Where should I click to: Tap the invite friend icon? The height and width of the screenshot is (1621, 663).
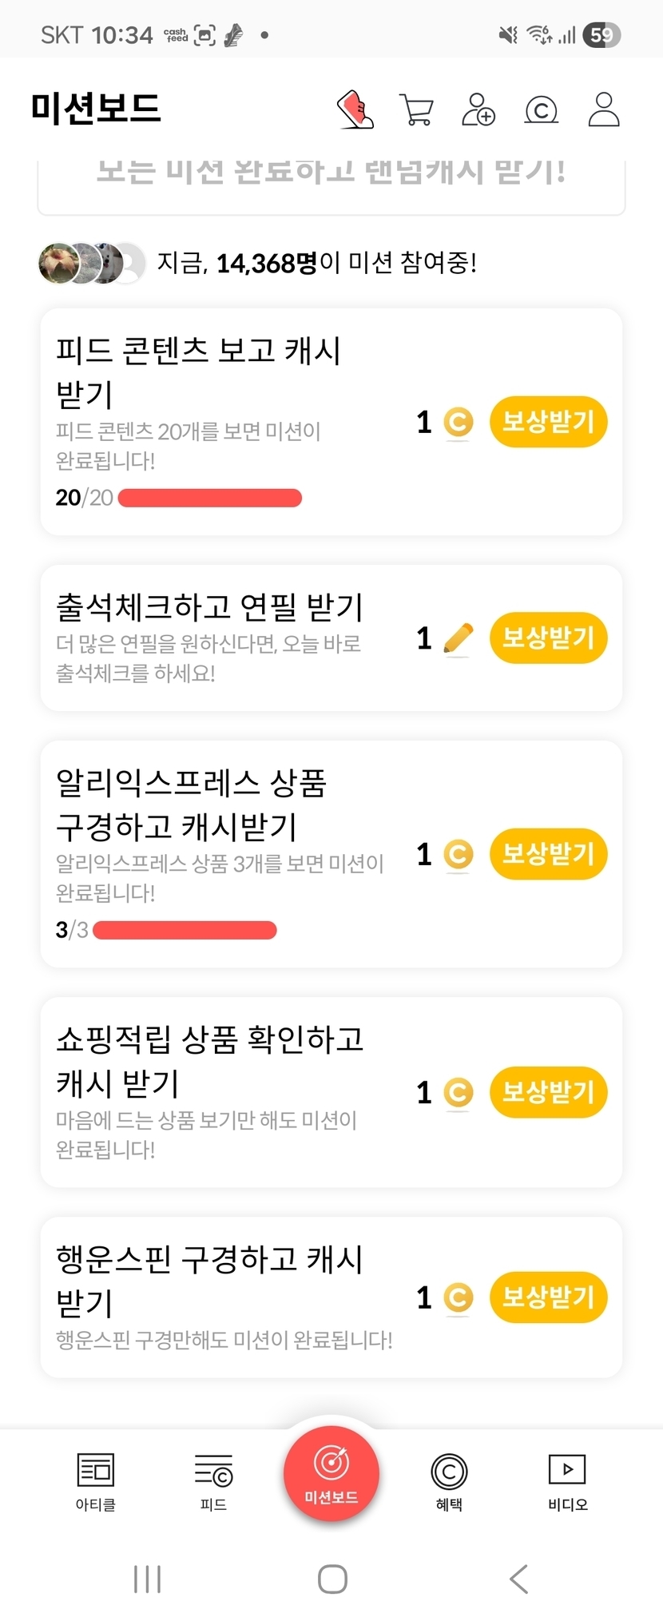[478, 109]
